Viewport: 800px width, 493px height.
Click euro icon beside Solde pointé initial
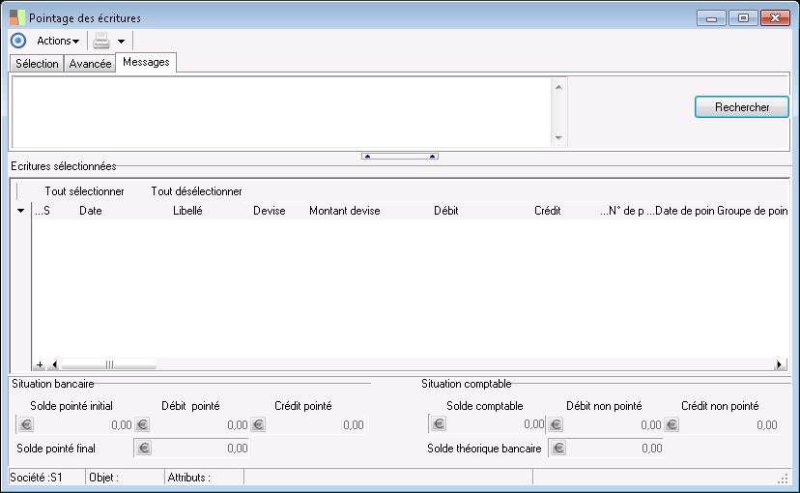26,424
